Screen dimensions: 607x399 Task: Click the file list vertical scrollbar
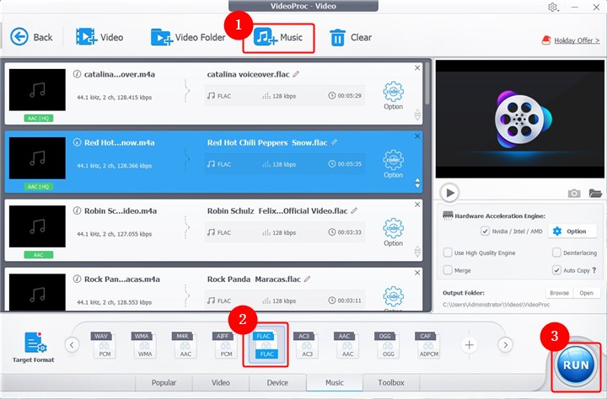427,84
